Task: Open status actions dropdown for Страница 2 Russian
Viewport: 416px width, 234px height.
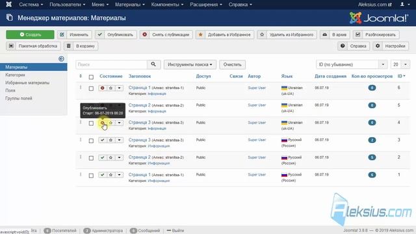Action: pos(120,157)
